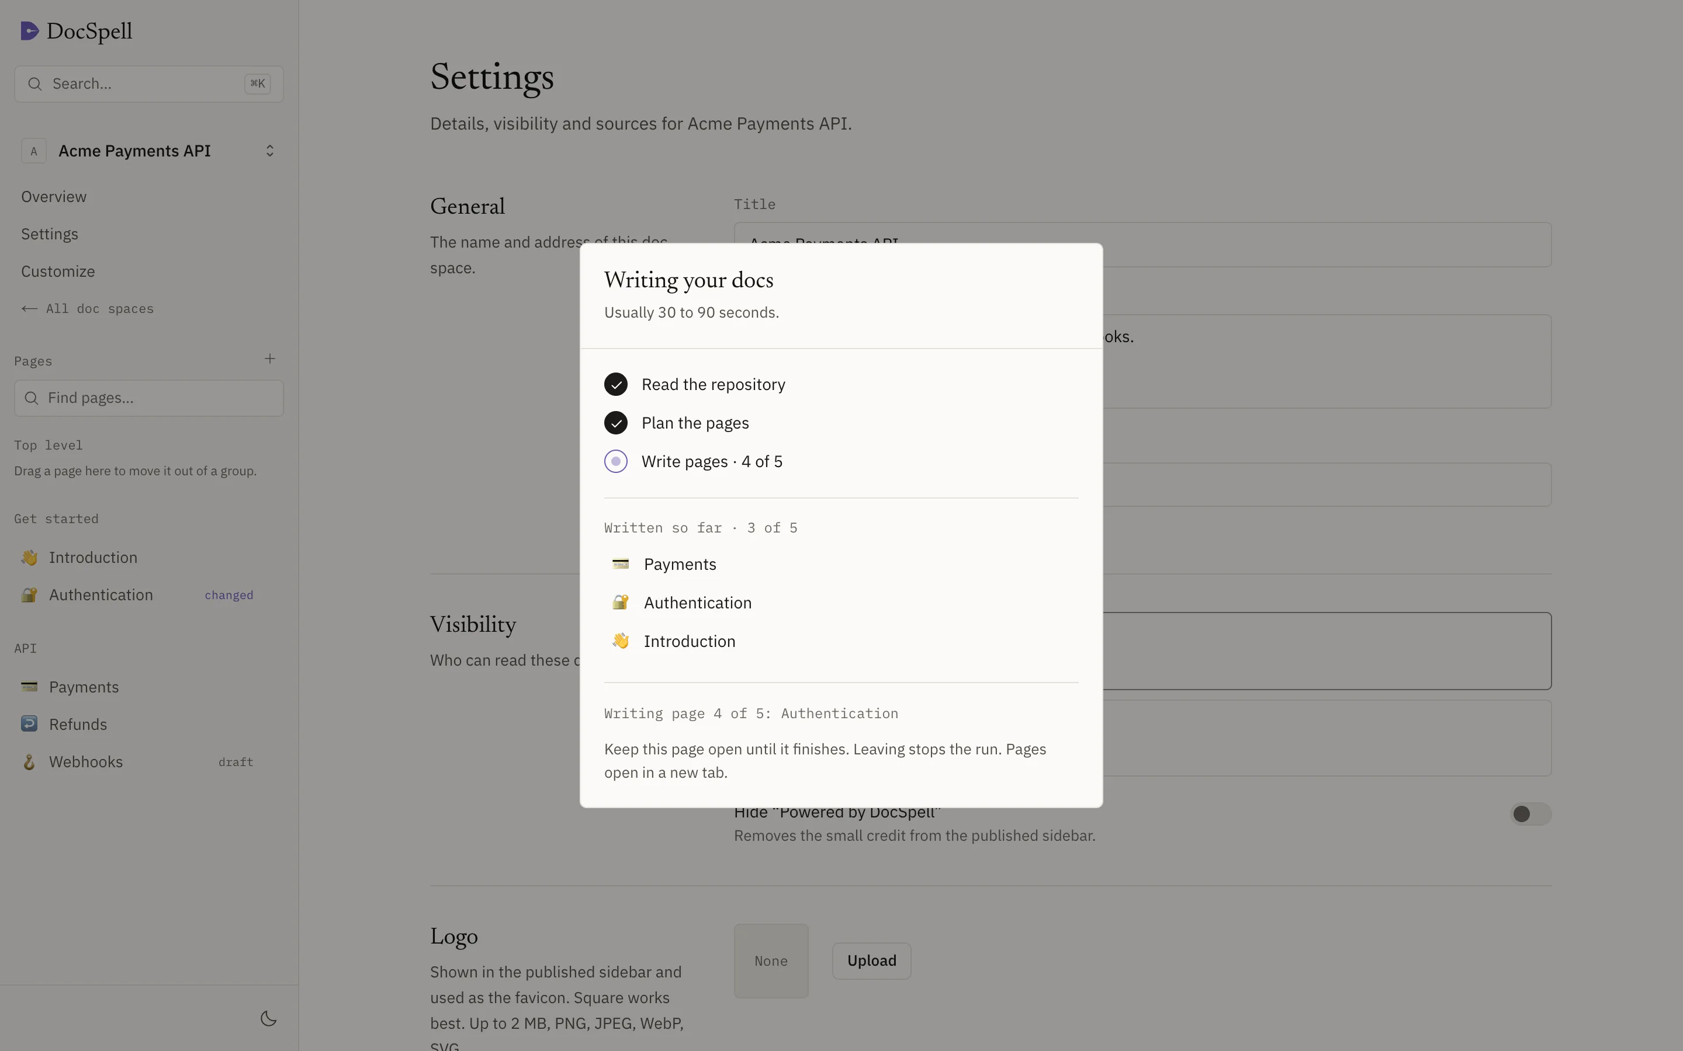Click the 'Written so far · 3 of 5' label
Screen dimensions: 1683x1051
700,528
